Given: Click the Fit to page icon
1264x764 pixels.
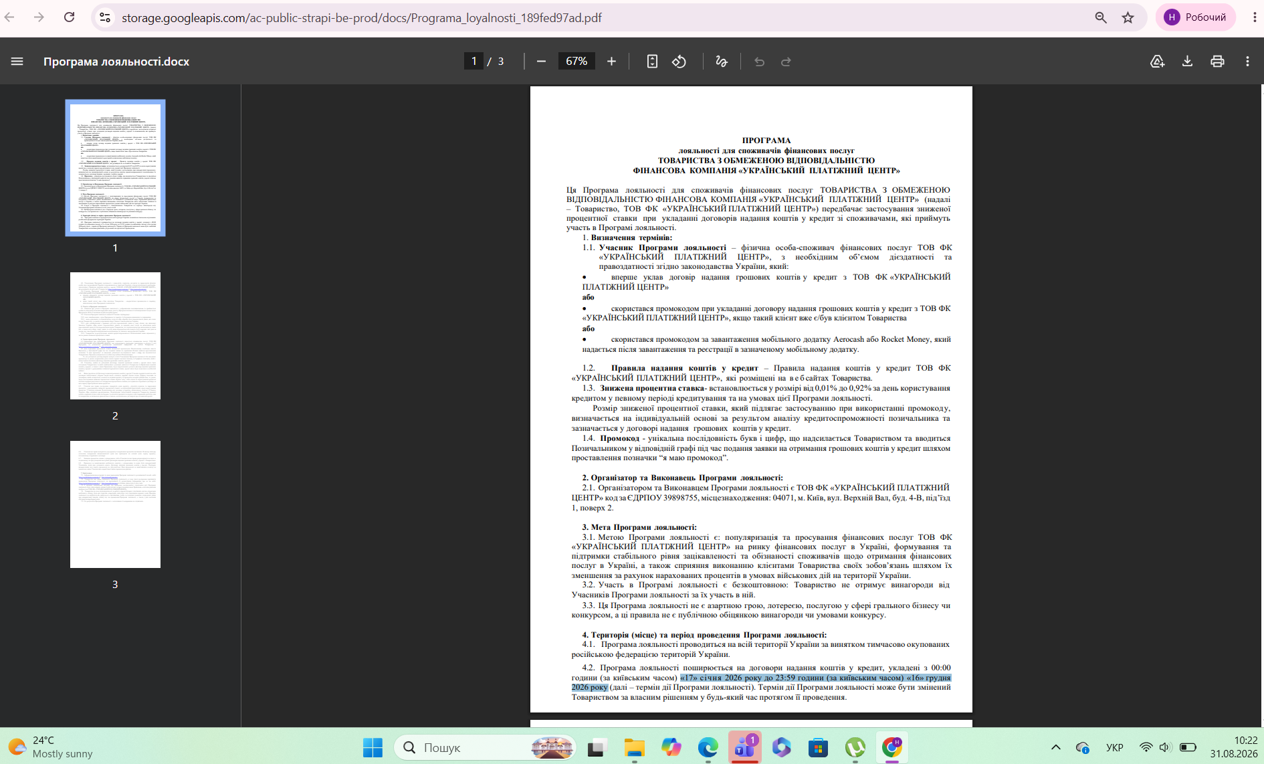Looking at the screenshot, I should tap(652, 62).
